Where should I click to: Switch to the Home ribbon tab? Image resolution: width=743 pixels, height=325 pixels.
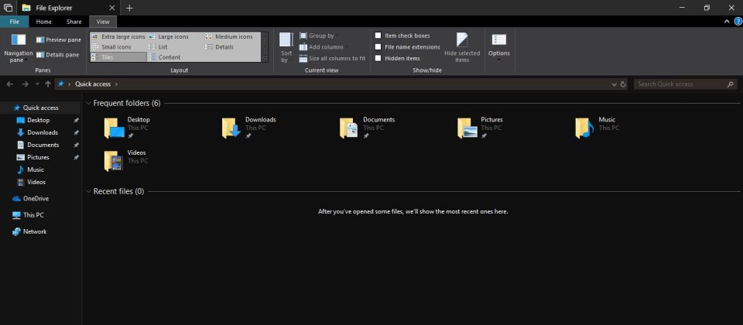click(x=44, y=22)
